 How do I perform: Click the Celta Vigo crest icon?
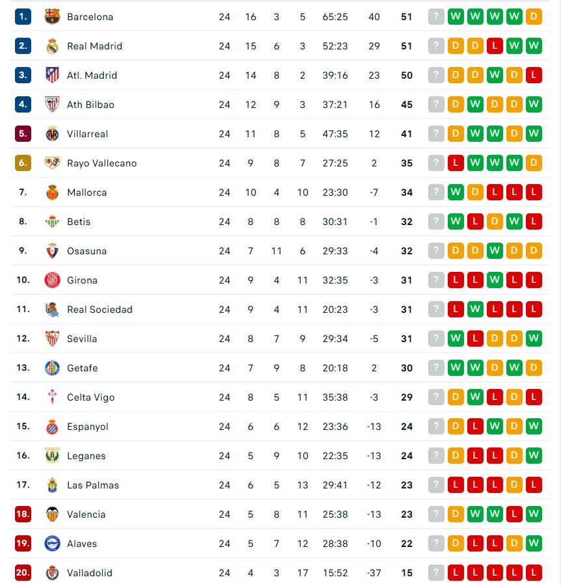click(52, 397)
